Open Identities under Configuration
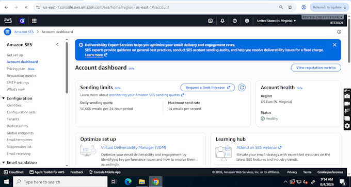351x187 pixels. tap(14, 105)
